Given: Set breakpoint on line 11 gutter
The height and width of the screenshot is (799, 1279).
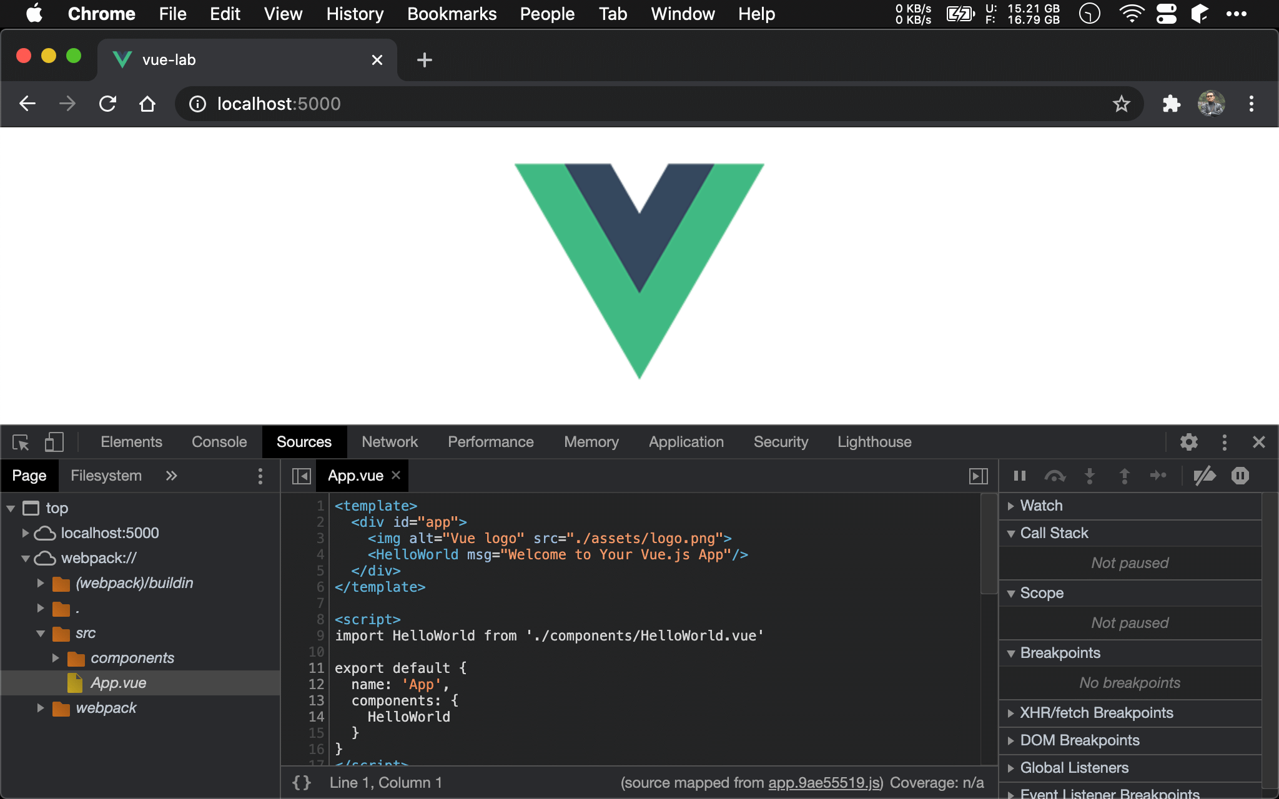Looking at the screenshot, I should pyautogui.click(x=316, y=669).
